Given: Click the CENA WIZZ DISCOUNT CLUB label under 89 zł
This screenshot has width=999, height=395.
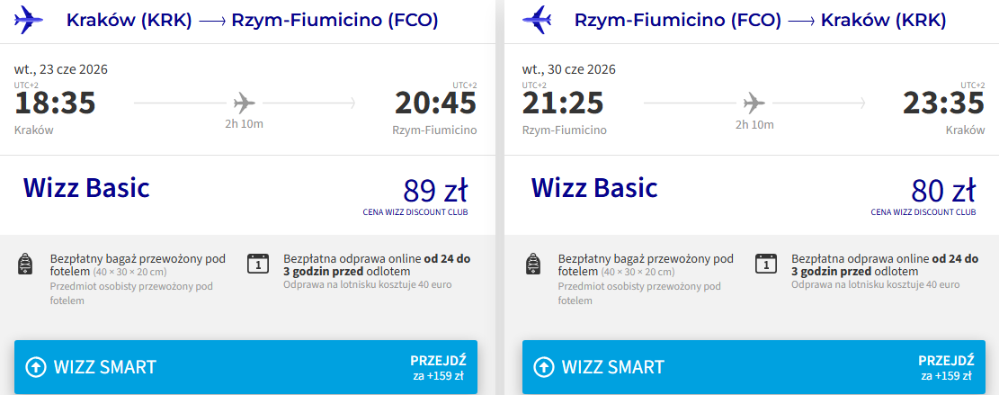Looking at the screenshot, I should tap(415, 212).
